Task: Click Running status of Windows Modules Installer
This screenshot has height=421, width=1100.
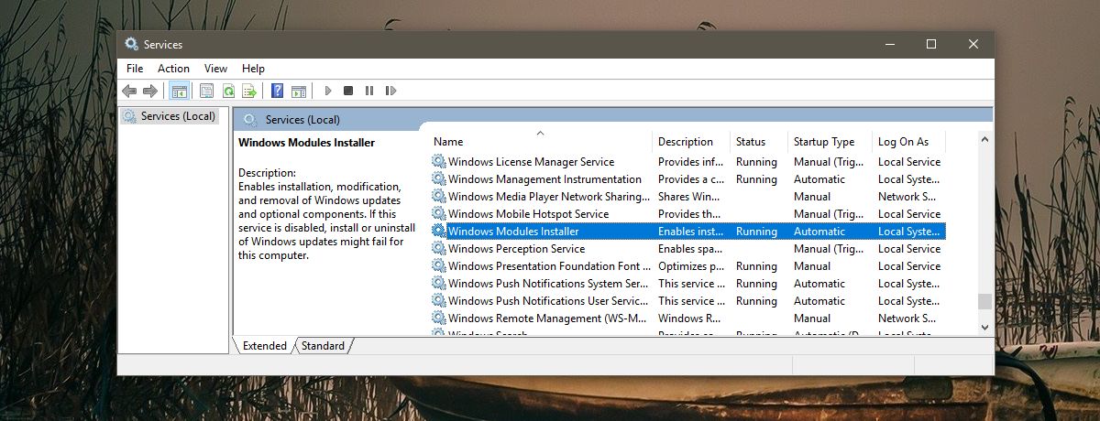Action: (x=756, y=232)
